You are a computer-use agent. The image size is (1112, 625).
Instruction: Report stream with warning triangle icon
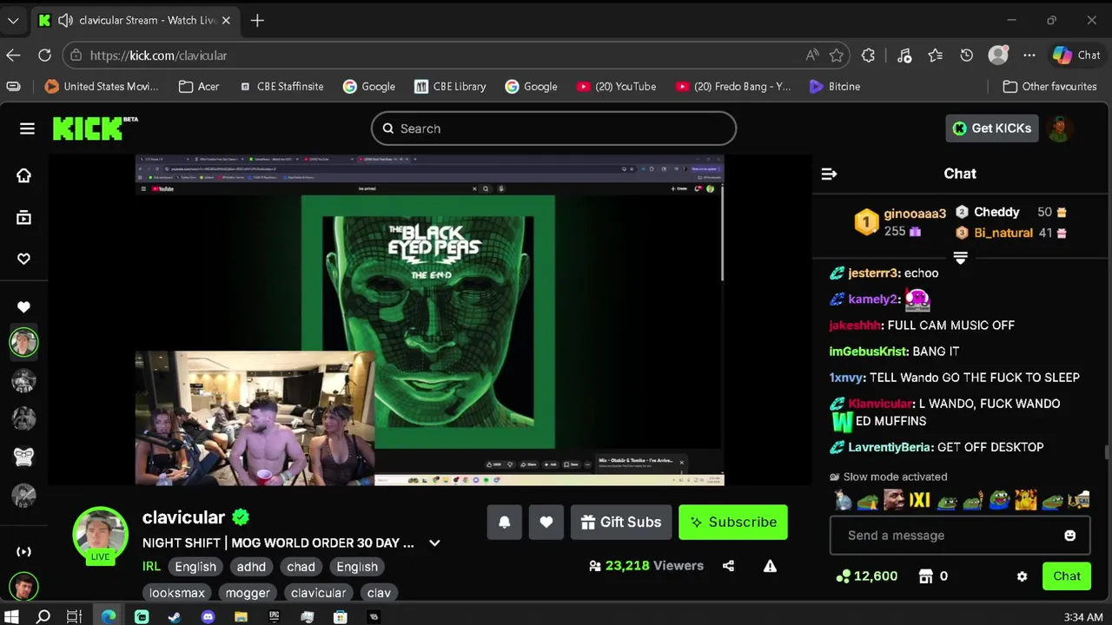click(770, 566)
